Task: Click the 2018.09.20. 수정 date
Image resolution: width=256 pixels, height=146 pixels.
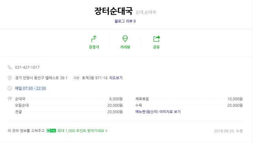Action: pos(228,131)
